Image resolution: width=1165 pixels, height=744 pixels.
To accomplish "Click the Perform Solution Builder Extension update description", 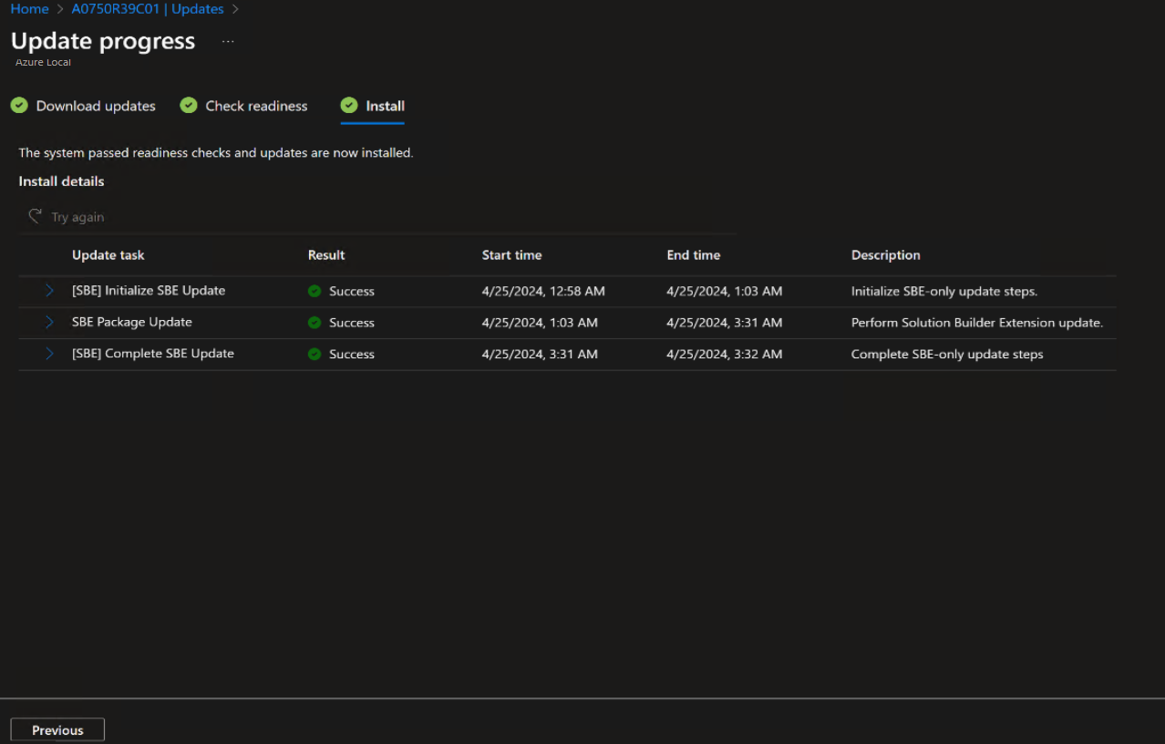I will 977,323.
